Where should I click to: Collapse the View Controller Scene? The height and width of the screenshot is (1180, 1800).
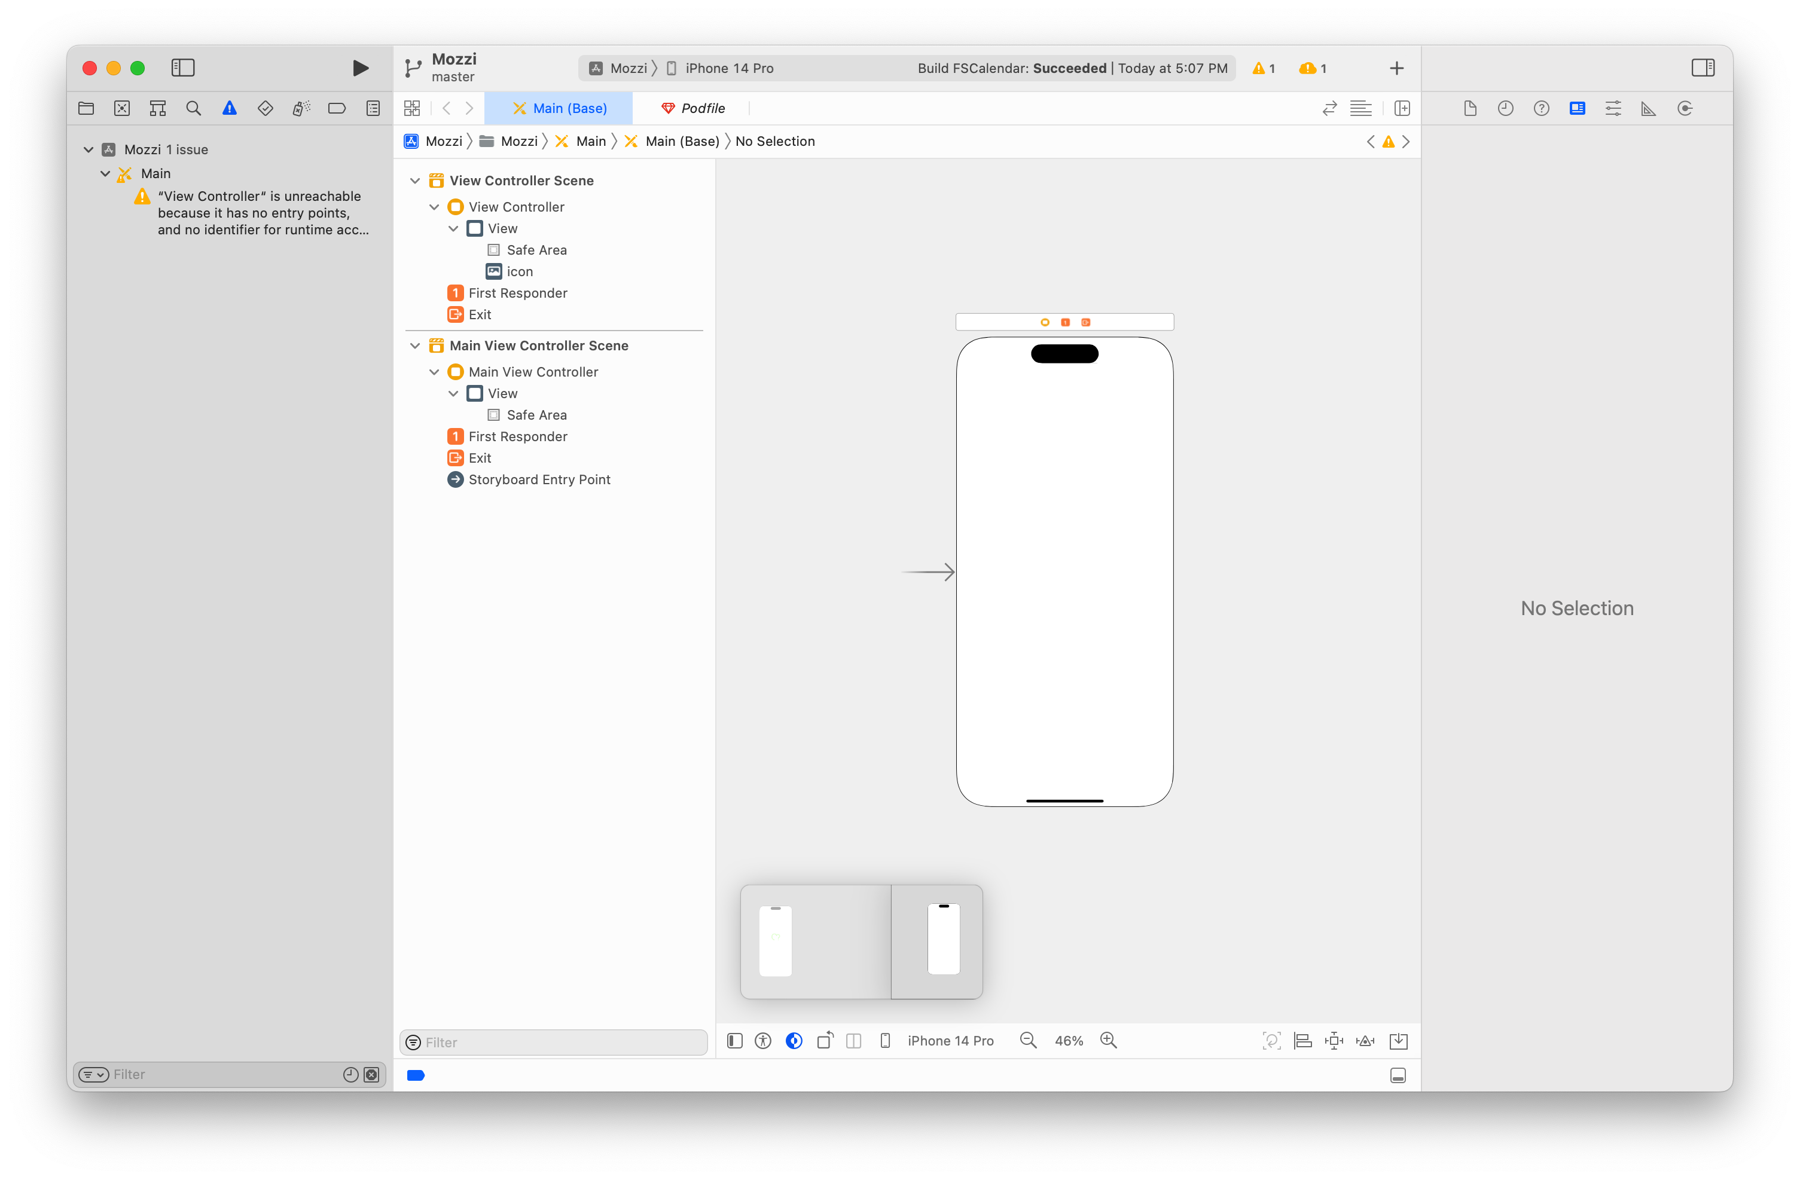click(415, 181)
